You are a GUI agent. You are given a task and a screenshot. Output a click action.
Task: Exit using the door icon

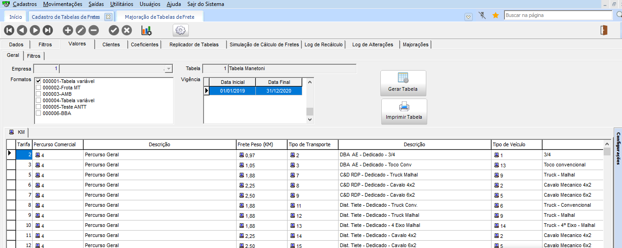604,30
